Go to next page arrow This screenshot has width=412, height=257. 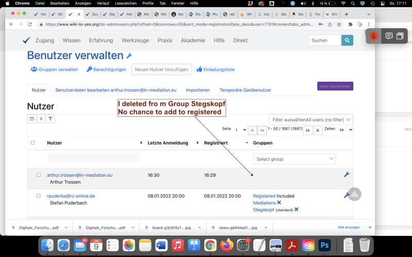tap(308, 130)
